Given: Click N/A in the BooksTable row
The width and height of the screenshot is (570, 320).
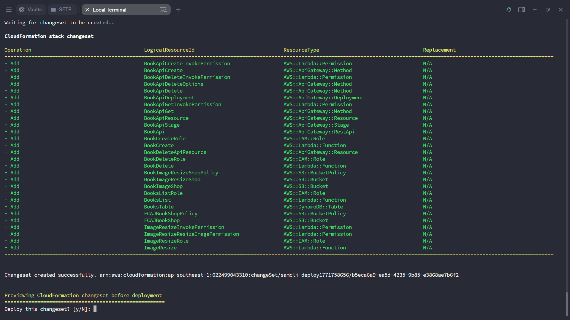Looking at the screenshot, I should (427, 207).
